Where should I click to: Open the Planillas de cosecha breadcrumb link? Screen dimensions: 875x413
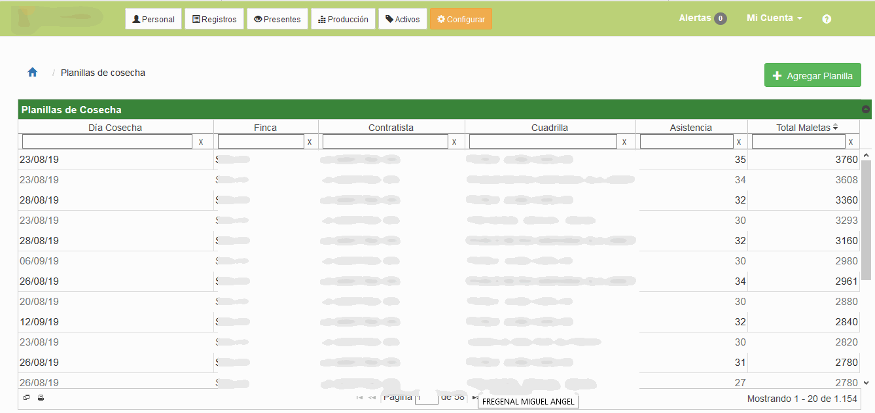click(x=102, y=73)
